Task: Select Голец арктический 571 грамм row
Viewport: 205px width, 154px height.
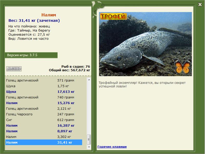Action: click(44, 80)
